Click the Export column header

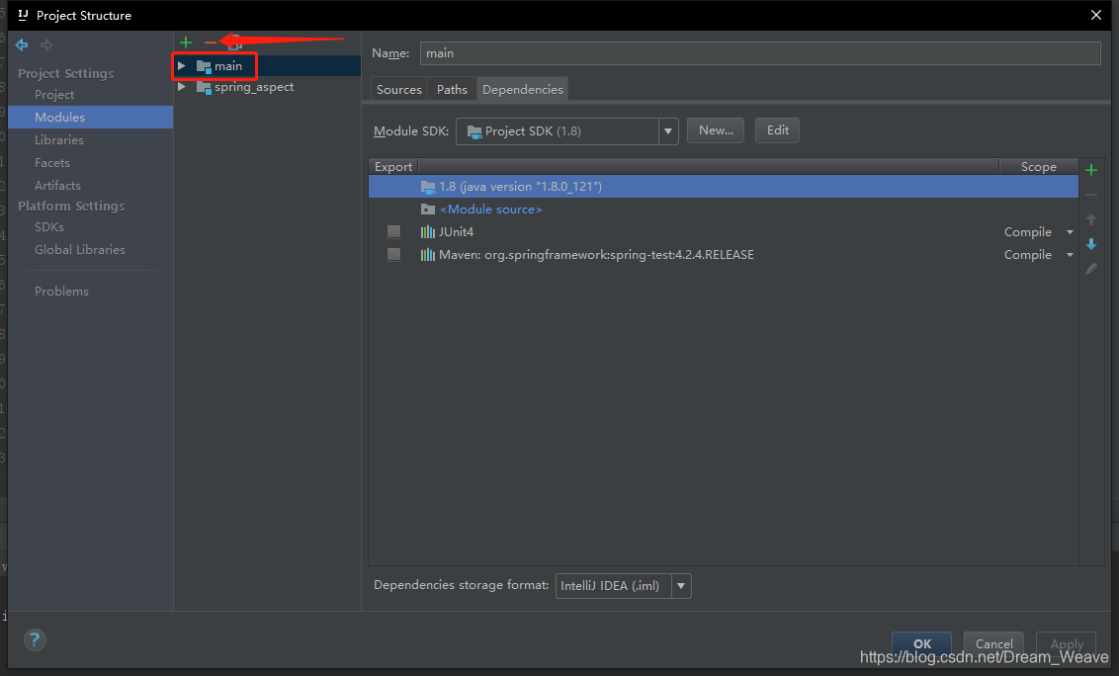click(x=393, y=166)
